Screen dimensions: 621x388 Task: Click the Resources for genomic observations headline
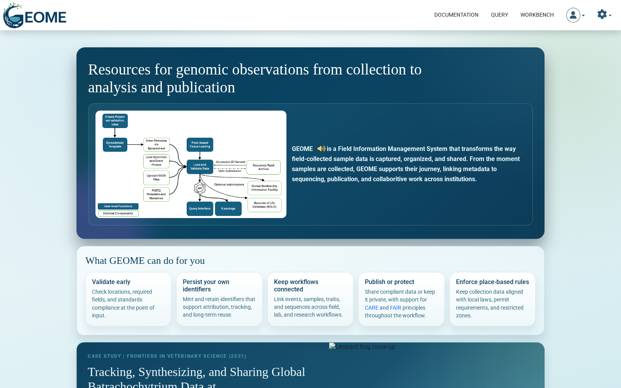click(x=255, y=78)
